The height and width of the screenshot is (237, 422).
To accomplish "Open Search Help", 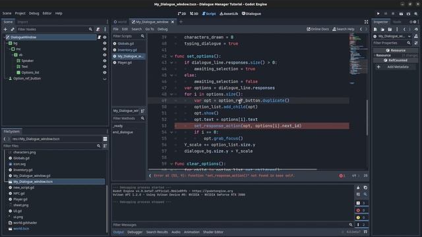I will point(343,29).
